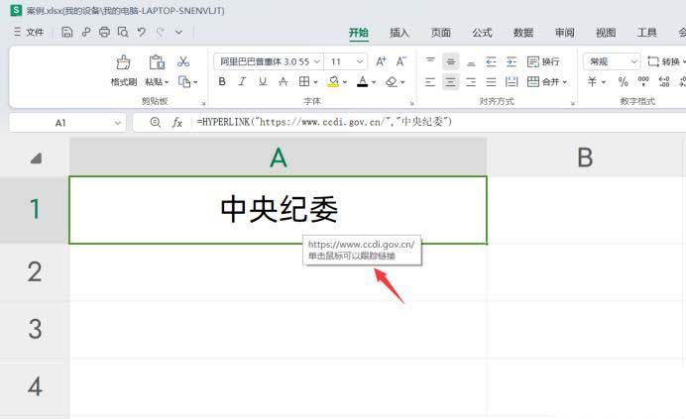Click the formula bar HYPERLINK text
This screenshot has width=686, height=419.
point(324,122)
